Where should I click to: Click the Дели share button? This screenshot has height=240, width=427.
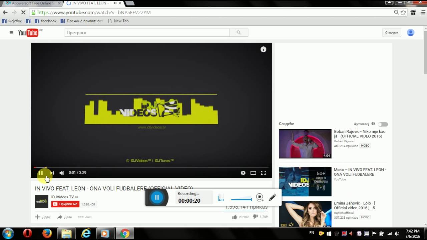click(64, 217)
